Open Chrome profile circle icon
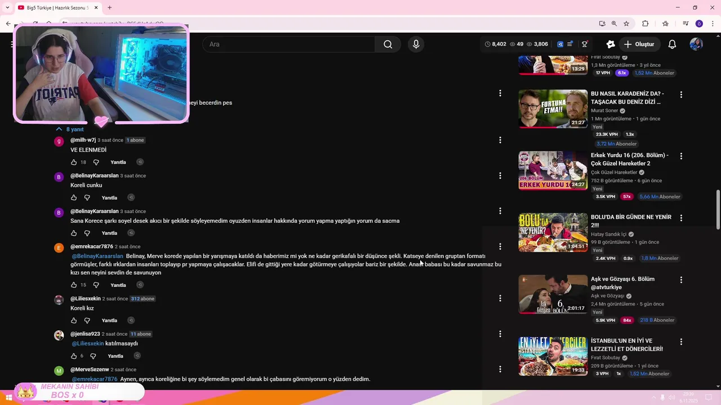721x405 pixels. pyautogui.click(x=699, y=24)
